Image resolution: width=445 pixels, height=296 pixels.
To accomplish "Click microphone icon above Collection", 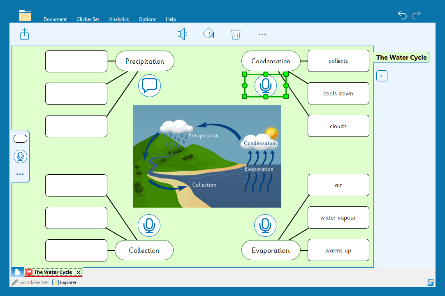I will 149,225.
